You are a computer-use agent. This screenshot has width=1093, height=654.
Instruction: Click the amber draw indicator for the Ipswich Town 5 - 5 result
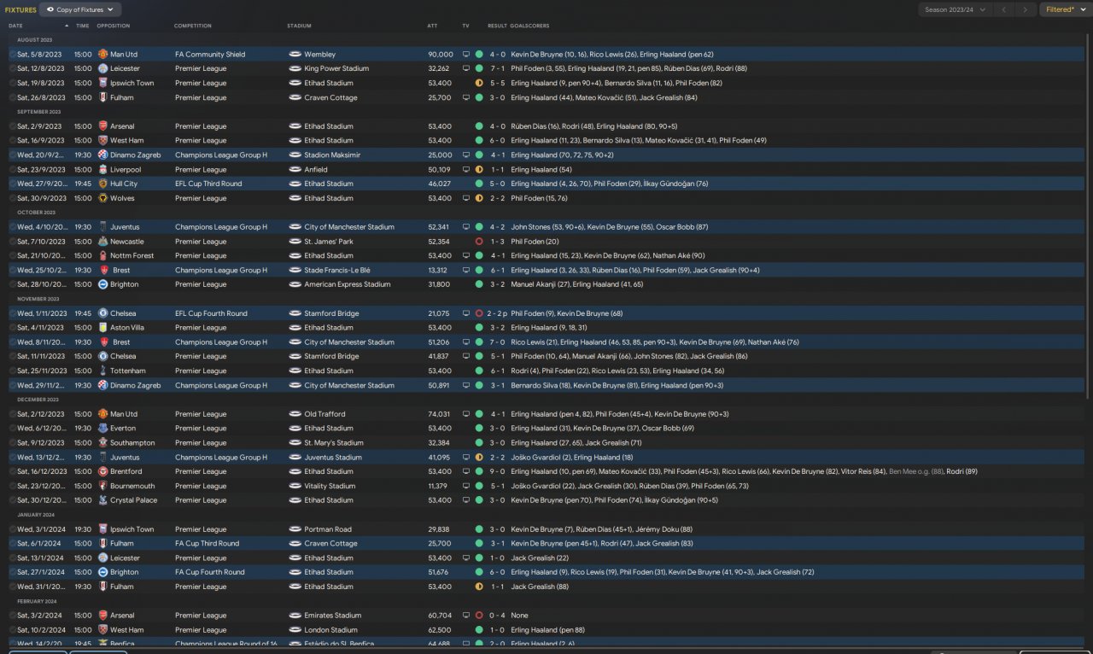[x=479, y=84]
